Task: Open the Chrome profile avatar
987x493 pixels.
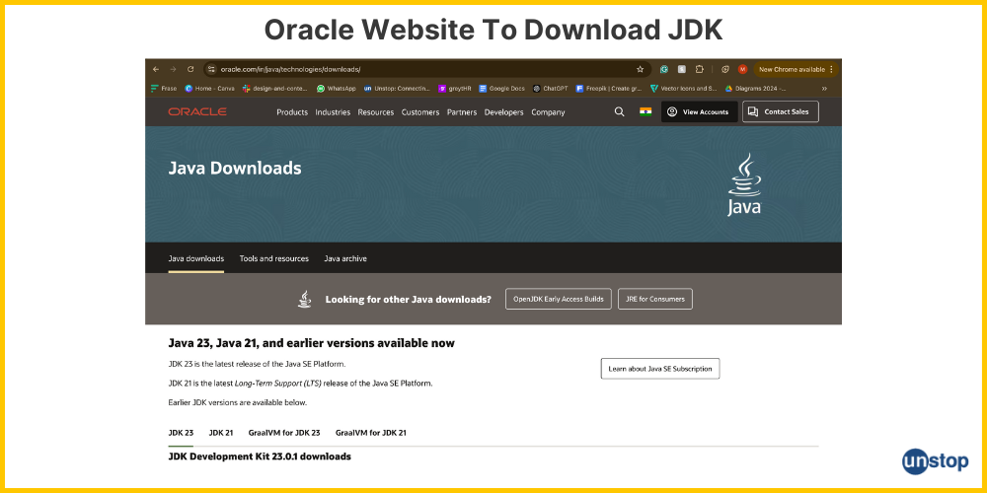Action: (742, 69)
